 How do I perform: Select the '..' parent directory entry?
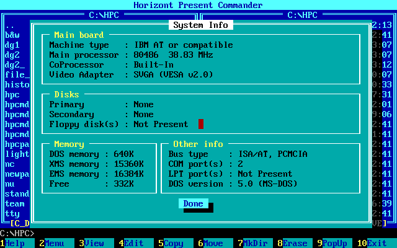[x=10, y=25]
